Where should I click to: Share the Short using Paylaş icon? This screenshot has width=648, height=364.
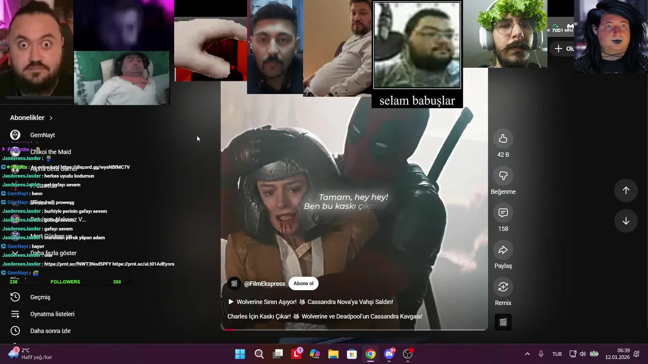click(503, 250)
